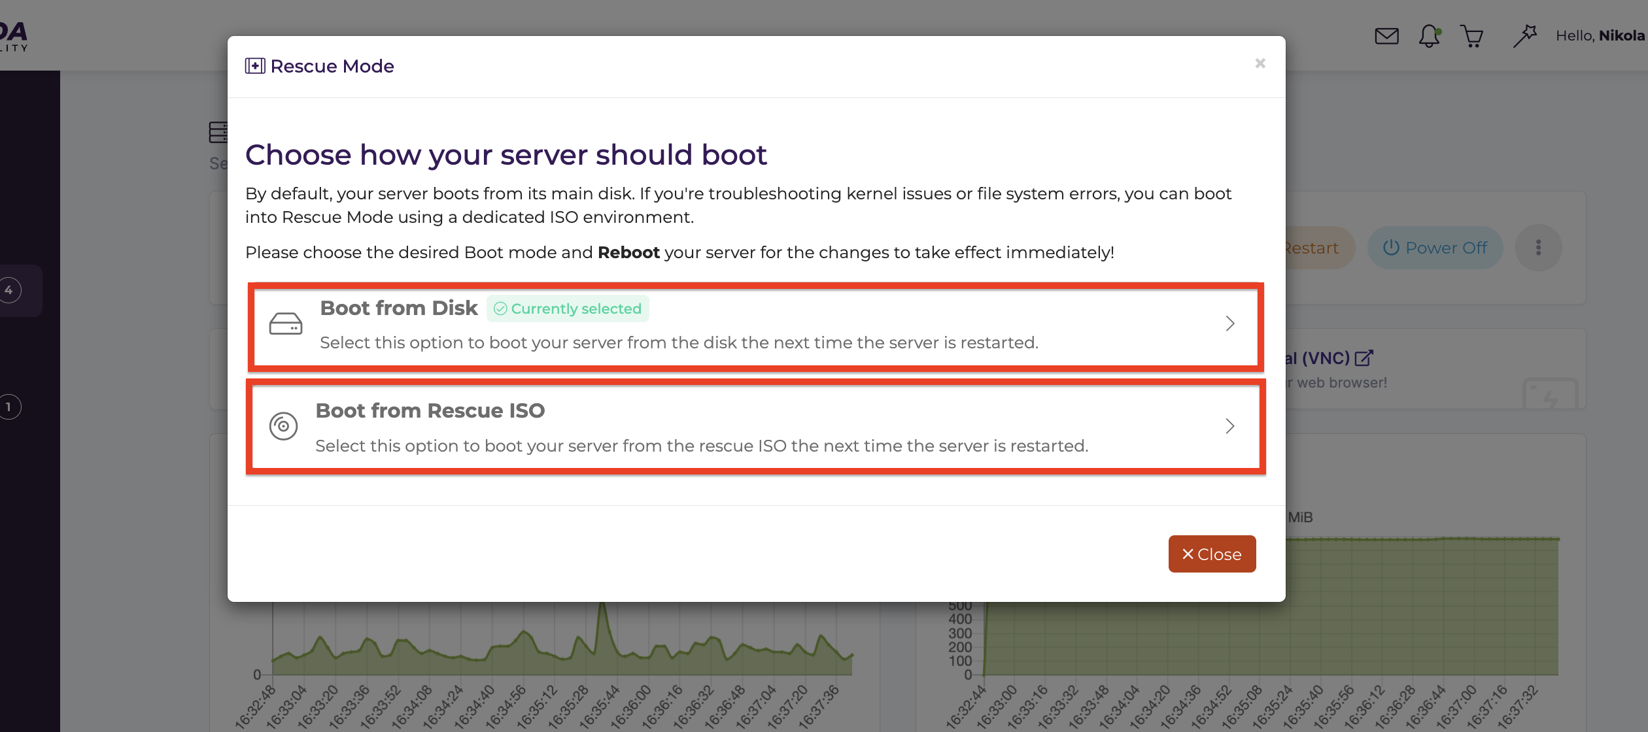The image size is (1648, 732).
Task: Click the Power Off button behind dialog
Action: coord(1435,248)
